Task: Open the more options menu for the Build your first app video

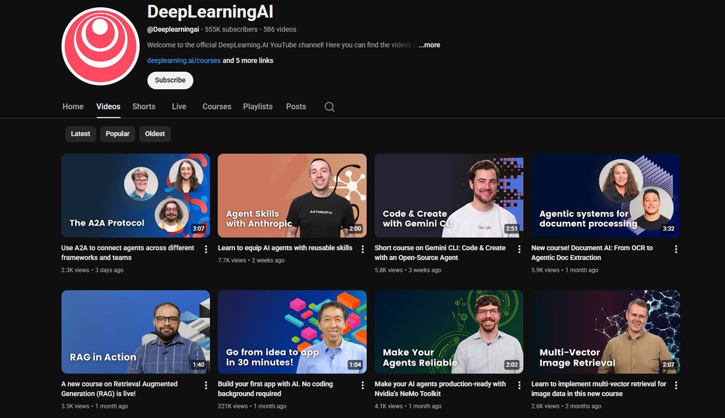Action: [362, 385]
